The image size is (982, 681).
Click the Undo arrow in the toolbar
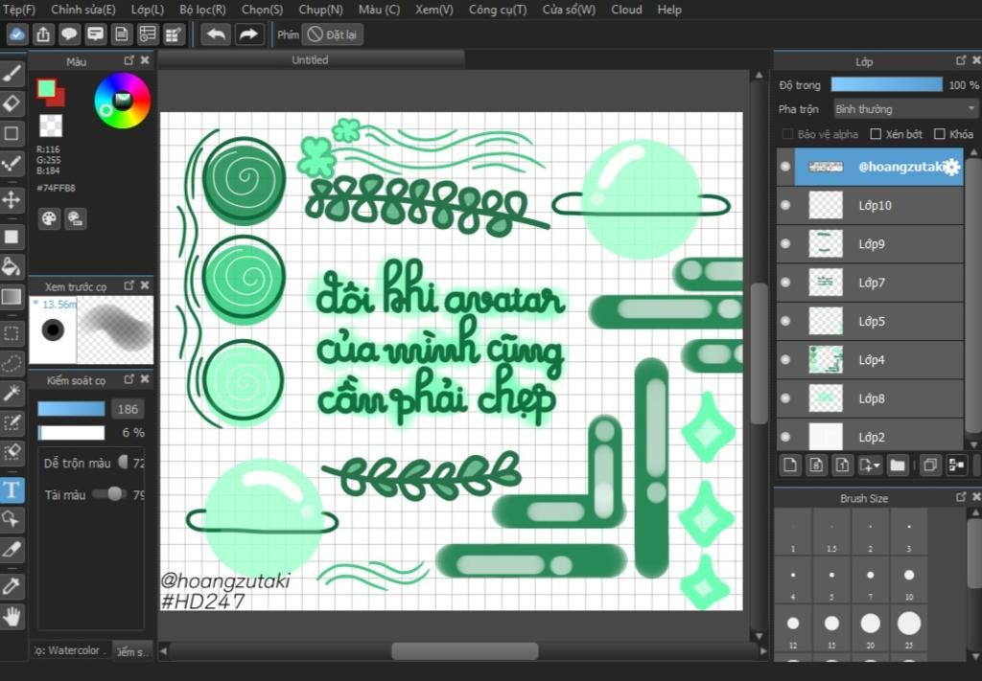pyautogui.click(x=216, y=34)
